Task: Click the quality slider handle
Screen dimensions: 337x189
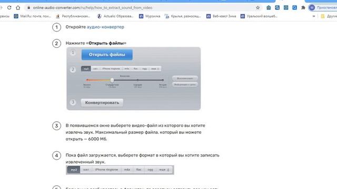Action: pyautogui.click(x=112, y=80)
